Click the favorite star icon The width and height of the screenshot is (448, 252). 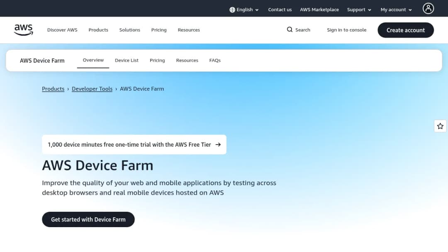(x=440, y=126)
